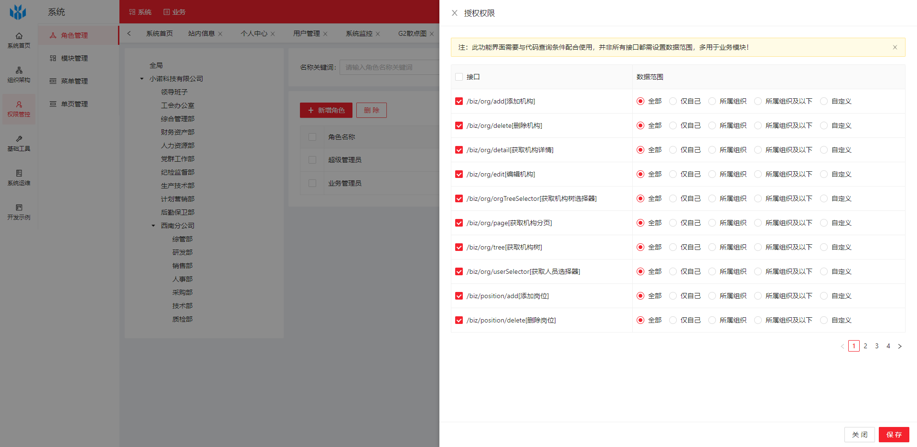Click the 关闭 button
This screenshot has height=447, width=917.
[859, 435]
